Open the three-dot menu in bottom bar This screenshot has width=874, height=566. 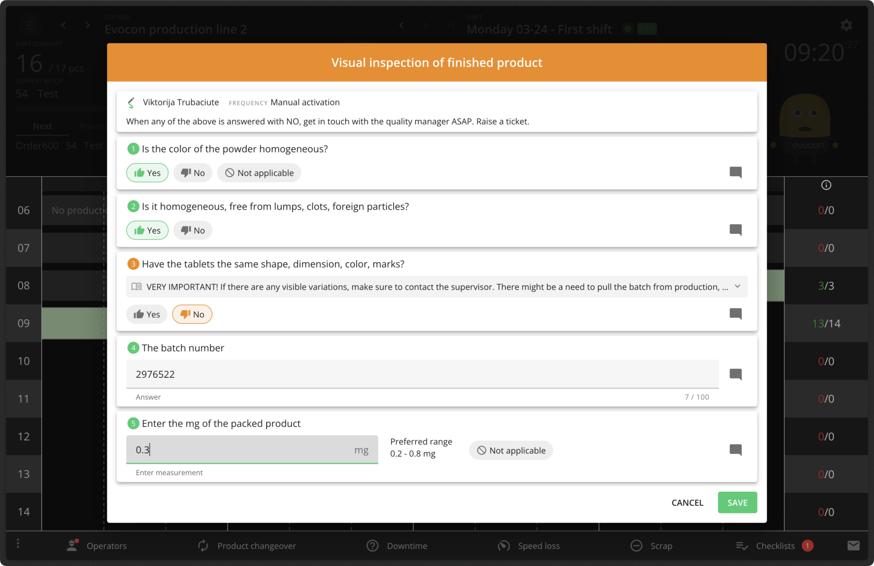pyautogui.click(x=18, y=543)
